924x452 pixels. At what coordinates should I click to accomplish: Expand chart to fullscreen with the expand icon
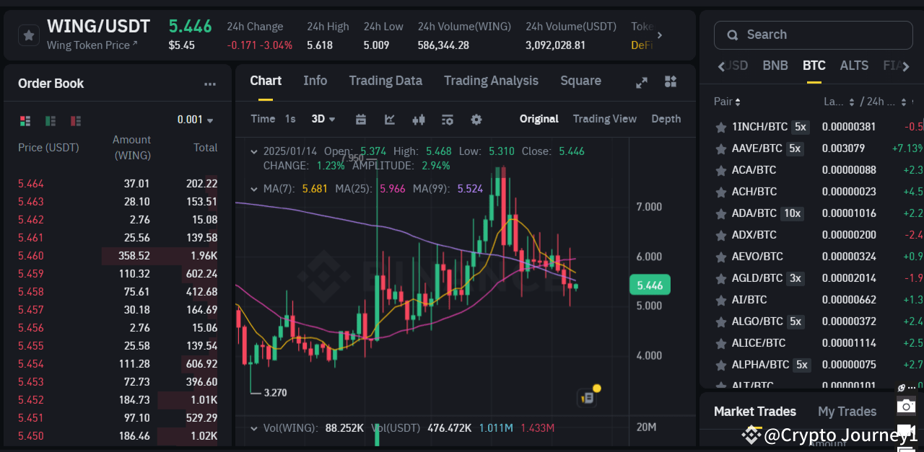pos(641,81)
